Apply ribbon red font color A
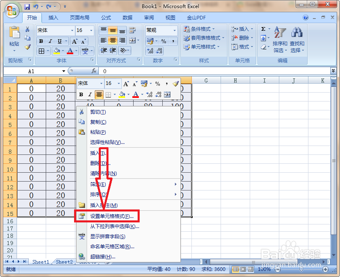 pos(70,51)
